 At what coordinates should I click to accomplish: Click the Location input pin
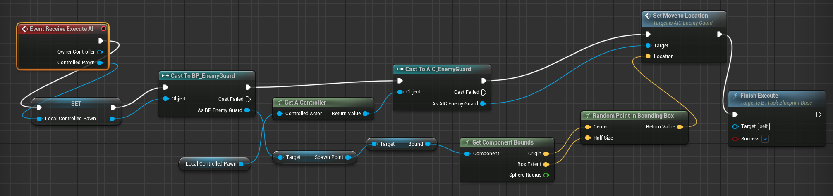649,56
